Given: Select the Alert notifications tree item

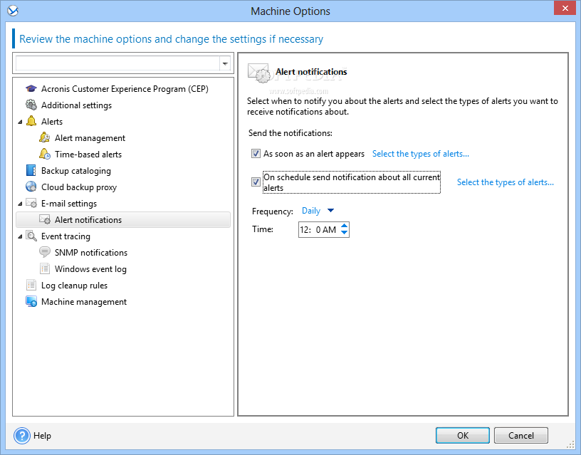Looking at the screenshot, I should [x=123, y=220].
